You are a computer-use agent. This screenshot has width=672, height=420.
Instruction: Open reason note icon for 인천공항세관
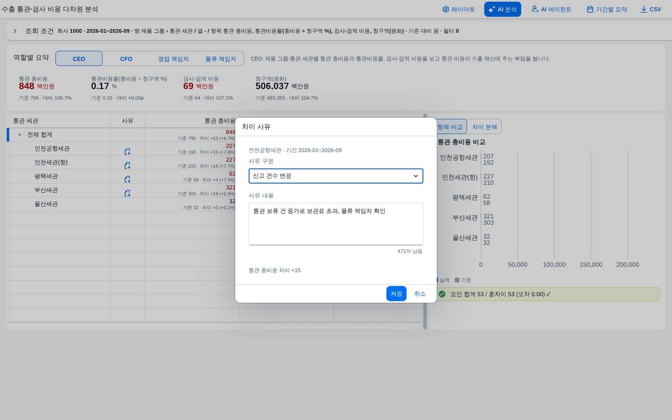(x=128, y=151)
